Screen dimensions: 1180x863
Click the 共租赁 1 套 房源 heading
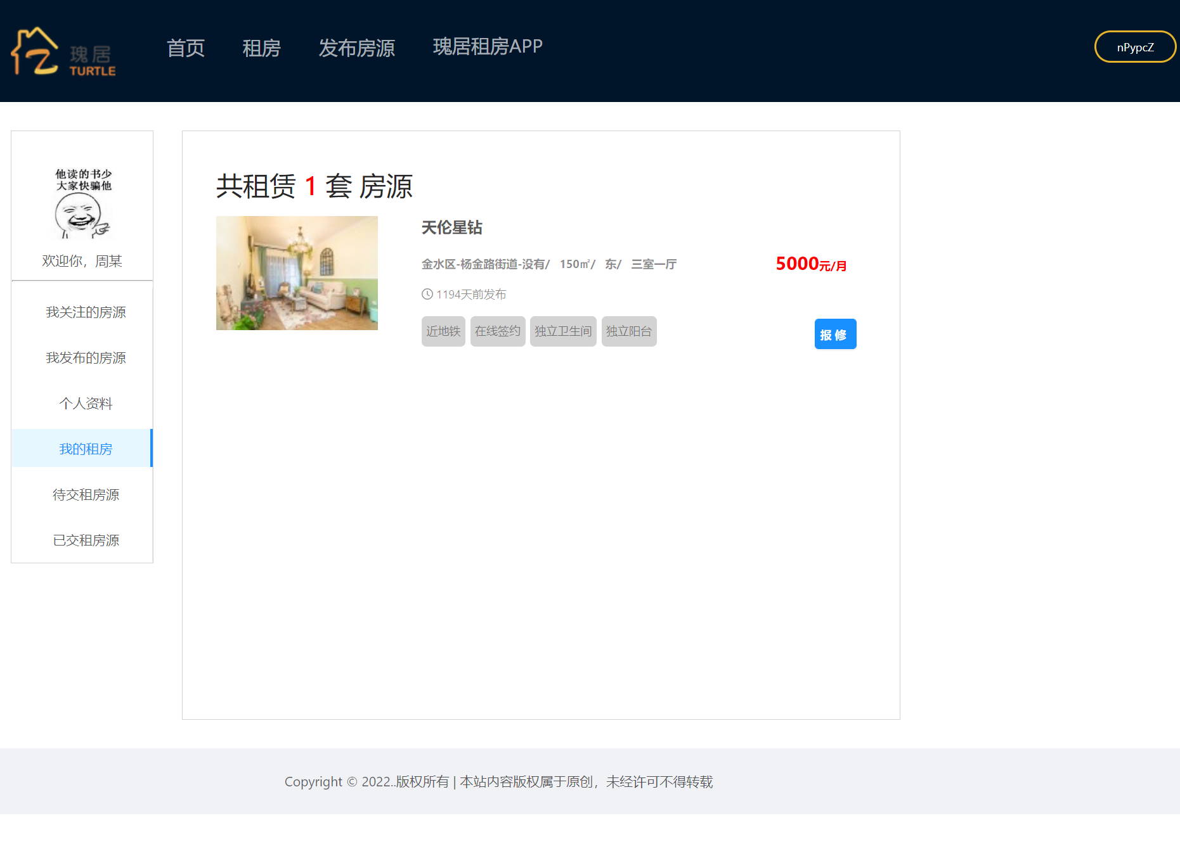pos(314,186)
